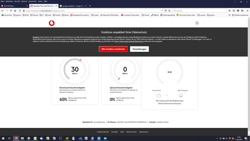Screen dimensions: 250x141
Task: Click the Speedtest-ID cxmm62hxn9vq link
Action: coord(99,122)
